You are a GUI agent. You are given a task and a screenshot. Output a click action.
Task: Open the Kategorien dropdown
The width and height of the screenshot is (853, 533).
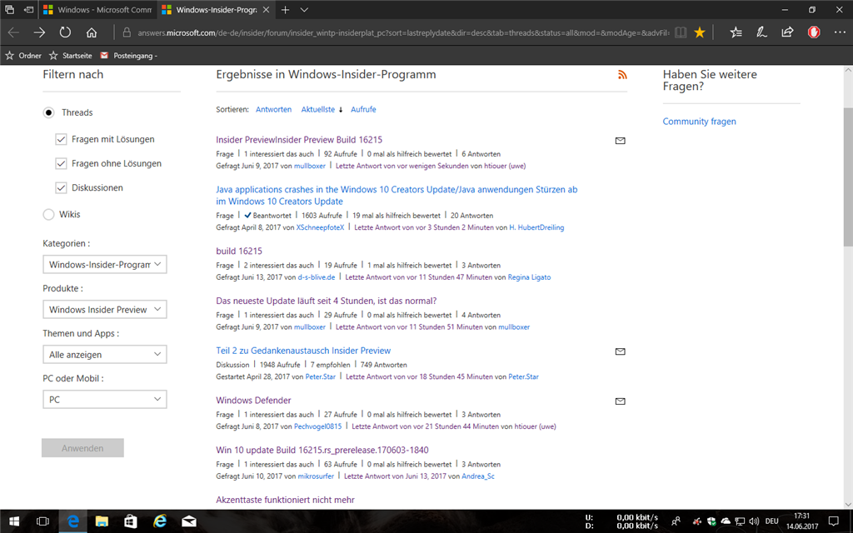(x=104, y=264)
